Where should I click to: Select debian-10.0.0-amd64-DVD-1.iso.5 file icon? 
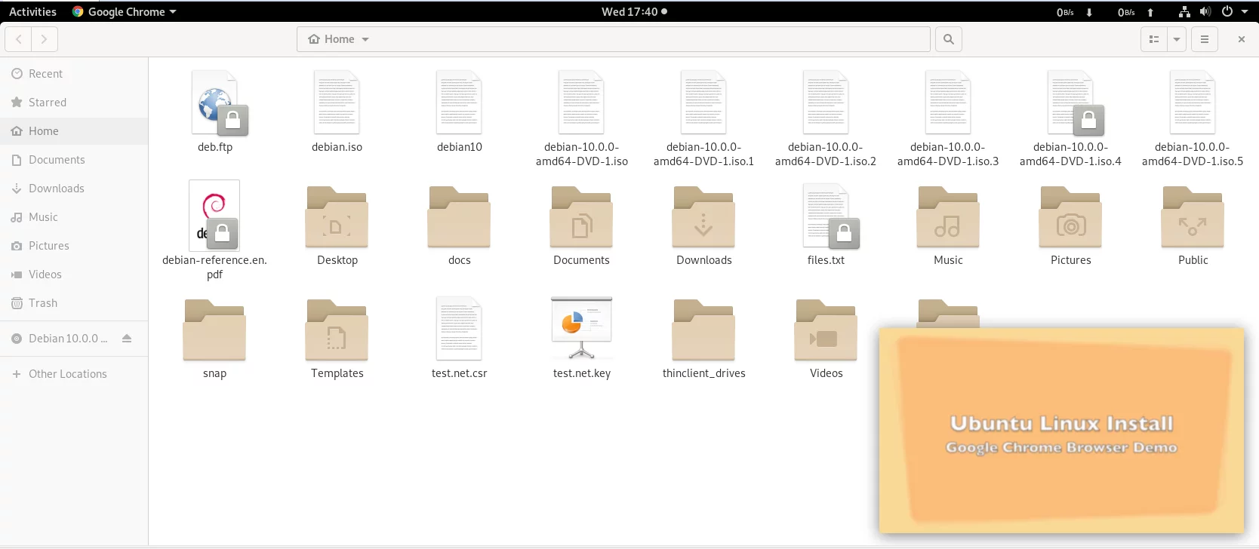(1193, 103)
